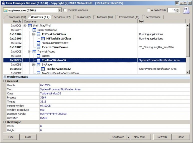193x143 pixels.
Task: Open the Shutdown button dropdown arrow
Action: [128, 137]
